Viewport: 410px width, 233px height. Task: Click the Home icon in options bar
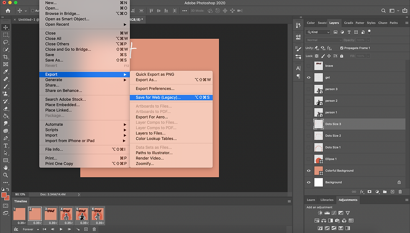click(8, 11)
